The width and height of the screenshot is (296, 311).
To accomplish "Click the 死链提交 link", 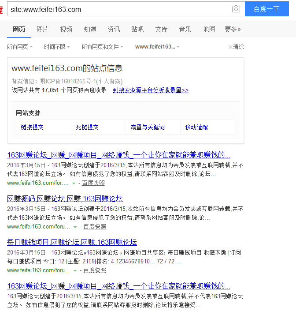I will [87, 127].
